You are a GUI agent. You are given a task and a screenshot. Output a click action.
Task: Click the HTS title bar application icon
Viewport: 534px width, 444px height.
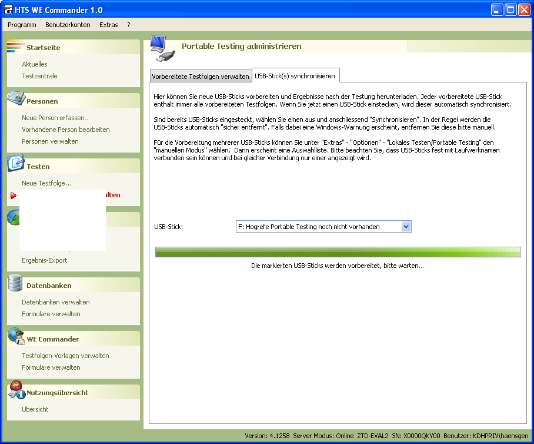pyautogui.click(x=8, y=9)
